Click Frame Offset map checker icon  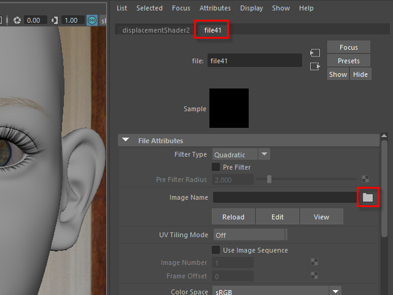click(314, 277)
